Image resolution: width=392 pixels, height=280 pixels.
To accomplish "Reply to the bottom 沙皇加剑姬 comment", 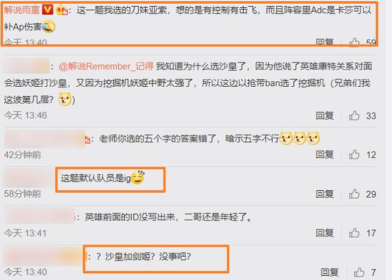I will click(x=330, y=272).
